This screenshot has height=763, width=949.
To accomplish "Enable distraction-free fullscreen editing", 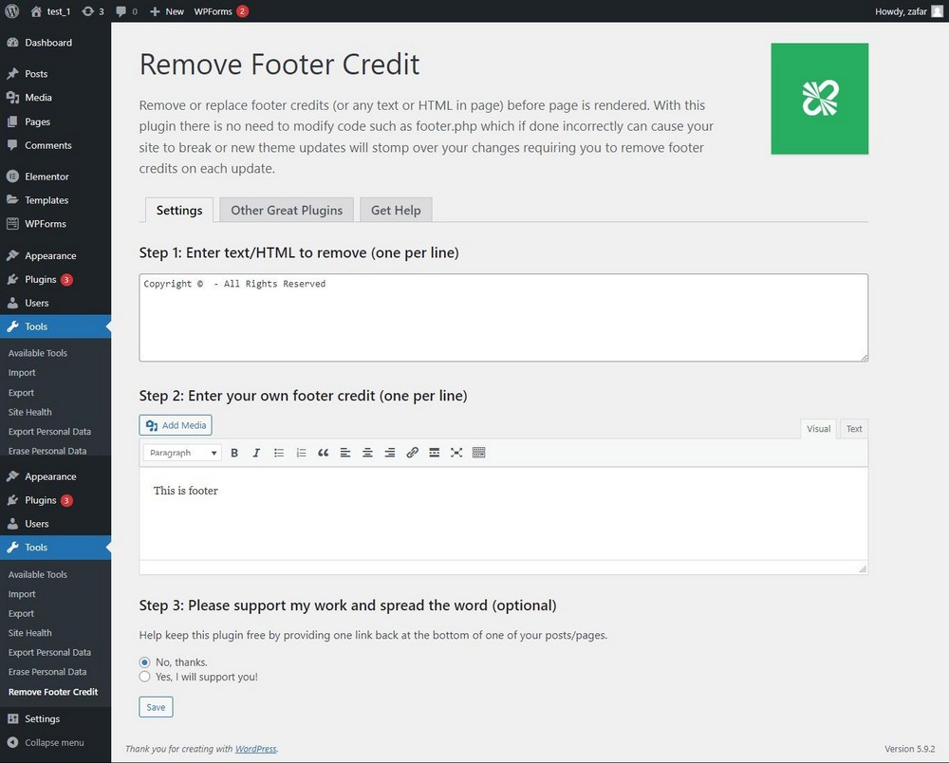I will [x=456, y=453].
